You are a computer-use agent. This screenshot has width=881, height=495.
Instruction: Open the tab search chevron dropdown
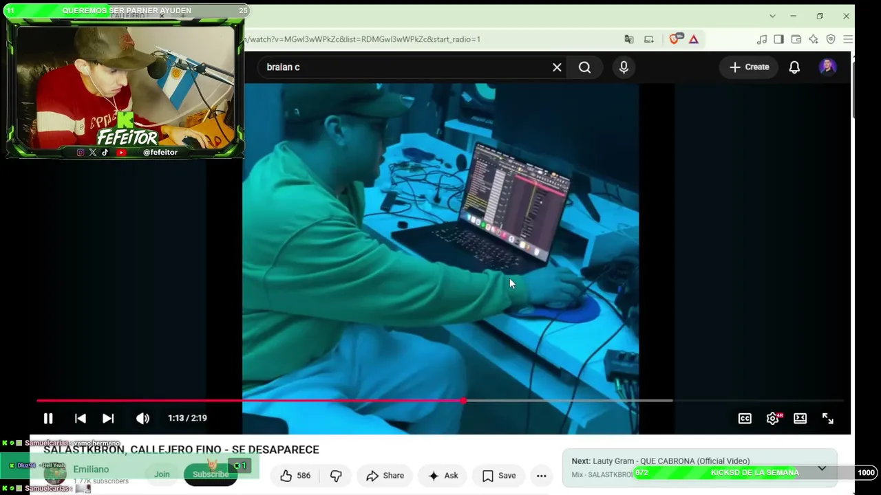[x=772, y=16]
